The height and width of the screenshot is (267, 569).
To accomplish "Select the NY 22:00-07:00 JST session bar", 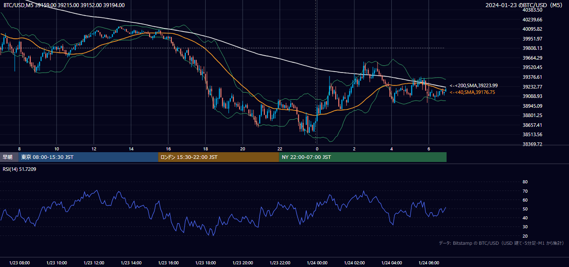I will [363, 157].
